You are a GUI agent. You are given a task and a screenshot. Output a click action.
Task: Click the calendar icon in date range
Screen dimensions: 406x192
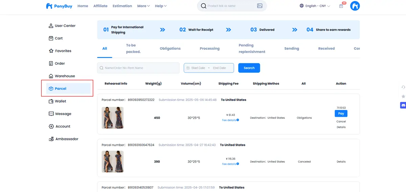click(x=188, y=68)
